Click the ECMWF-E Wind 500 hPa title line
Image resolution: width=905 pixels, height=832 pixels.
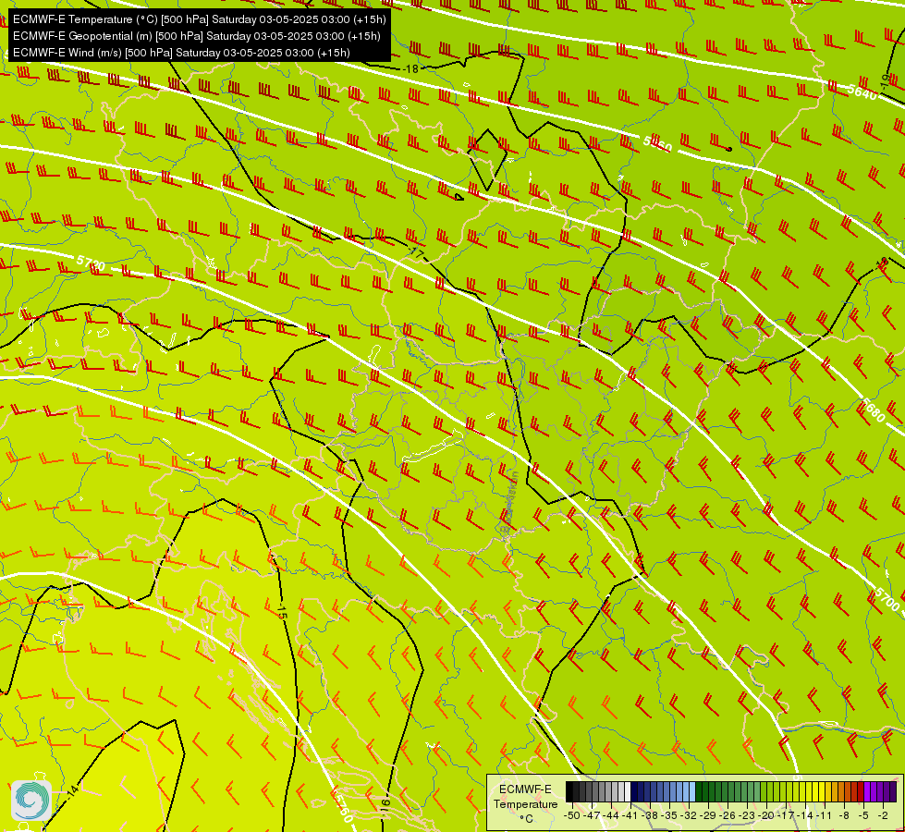click(181, 53)
